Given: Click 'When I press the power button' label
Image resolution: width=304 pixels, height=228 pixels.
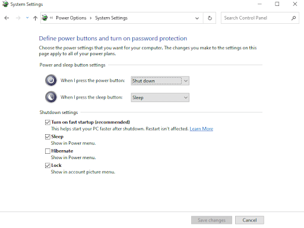Looking at the screenshot, I should point(93,81).
